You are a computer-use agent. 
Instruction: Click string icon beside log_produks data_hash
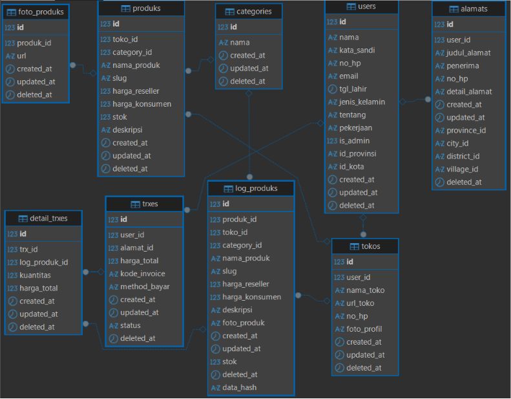coord(215,388)
